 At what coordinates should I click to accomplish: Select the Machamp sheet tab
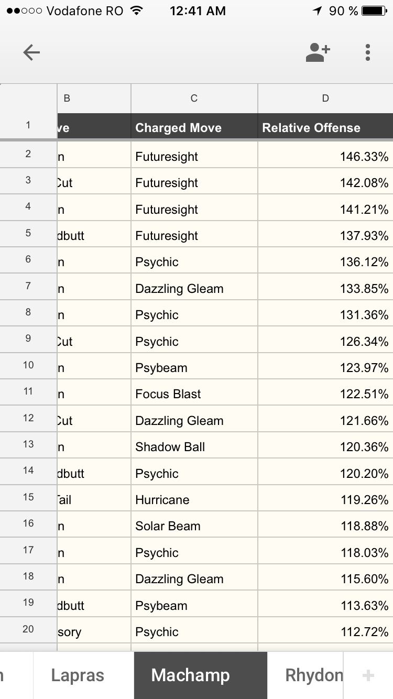[190, 675]
